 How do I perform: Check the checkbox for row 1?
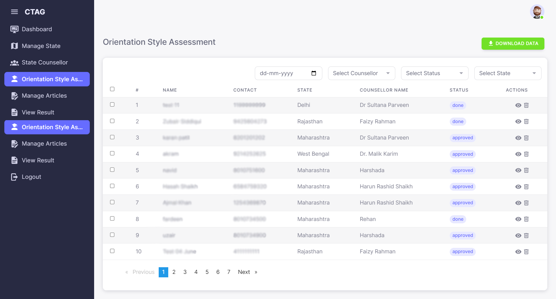[x=112, y=105]
